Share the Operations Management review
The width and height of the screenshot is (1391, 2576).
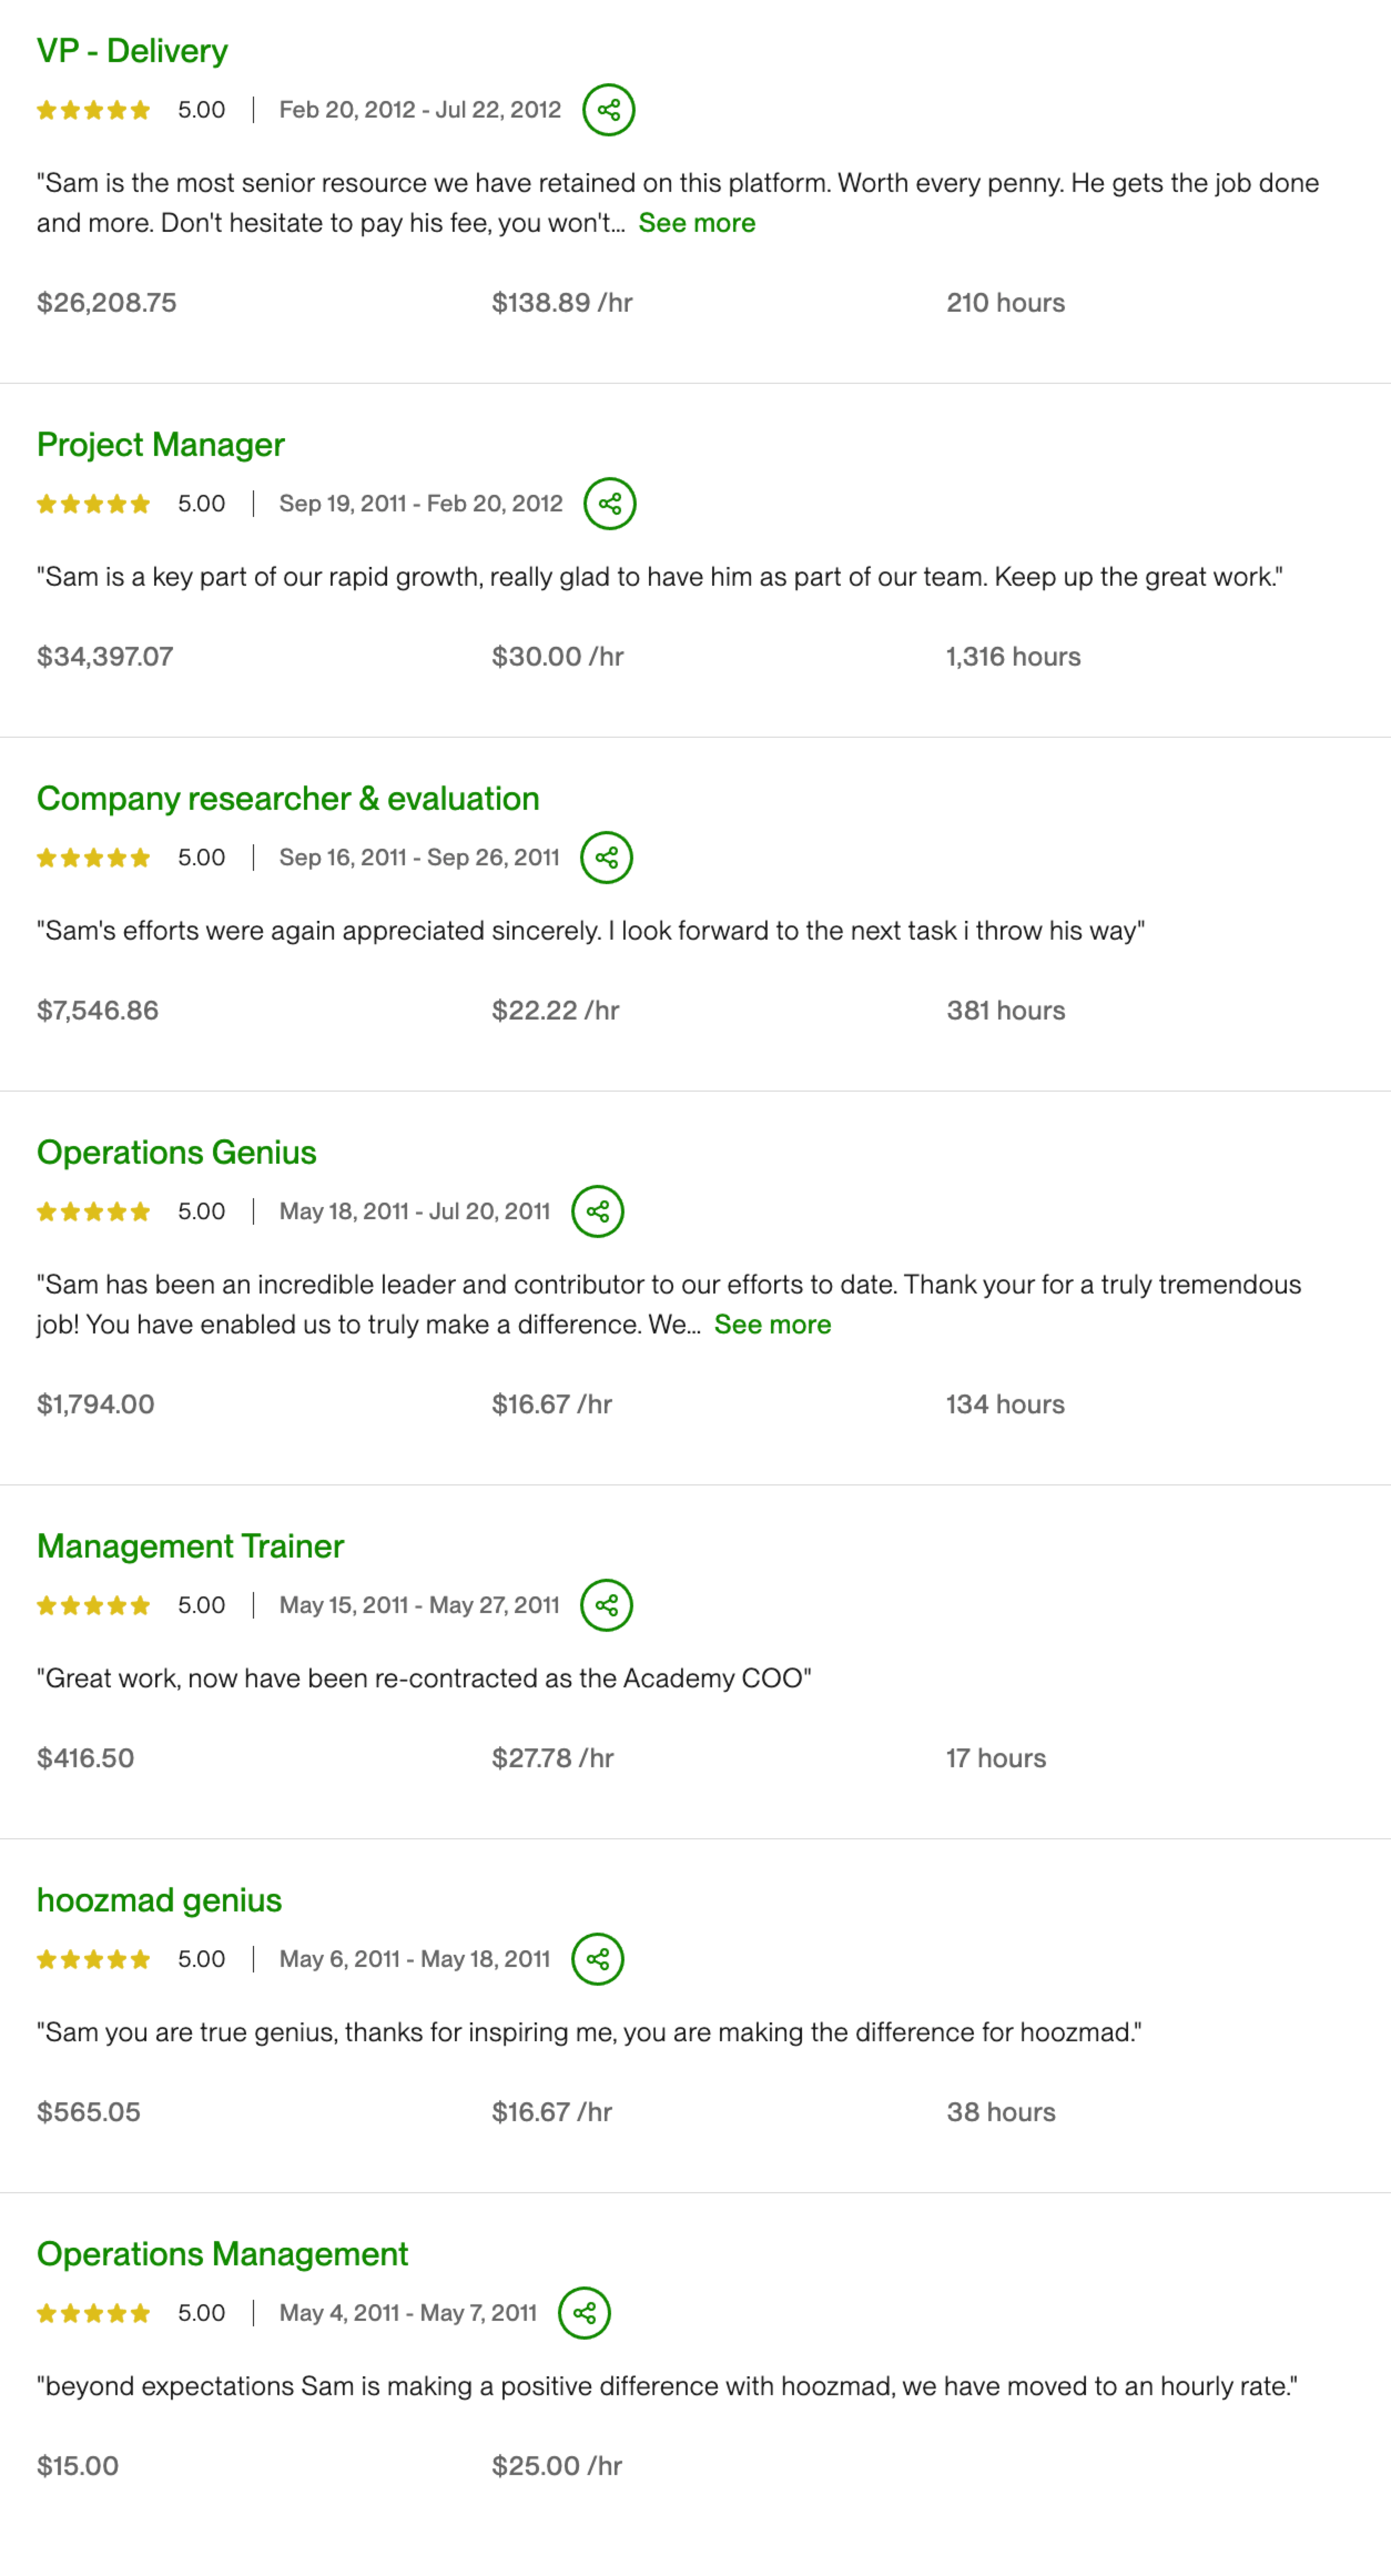[x=585, y=2314]
